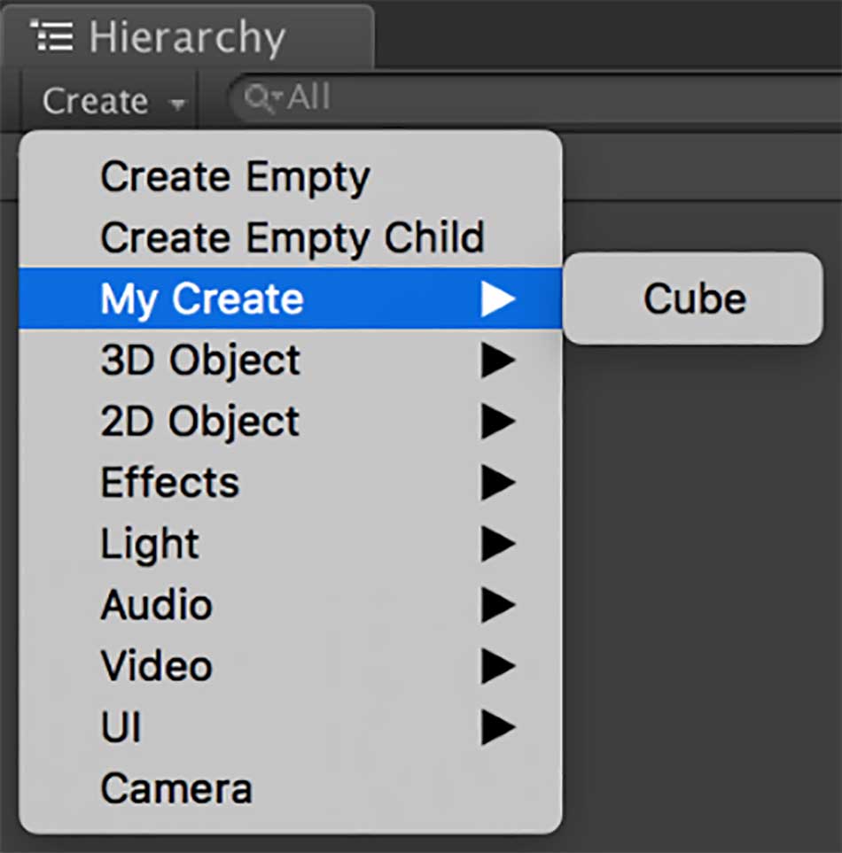The height and width of the screenshot is (853, 842).
Task: Click the Video submenu arrow
Action: coord(498,666)
